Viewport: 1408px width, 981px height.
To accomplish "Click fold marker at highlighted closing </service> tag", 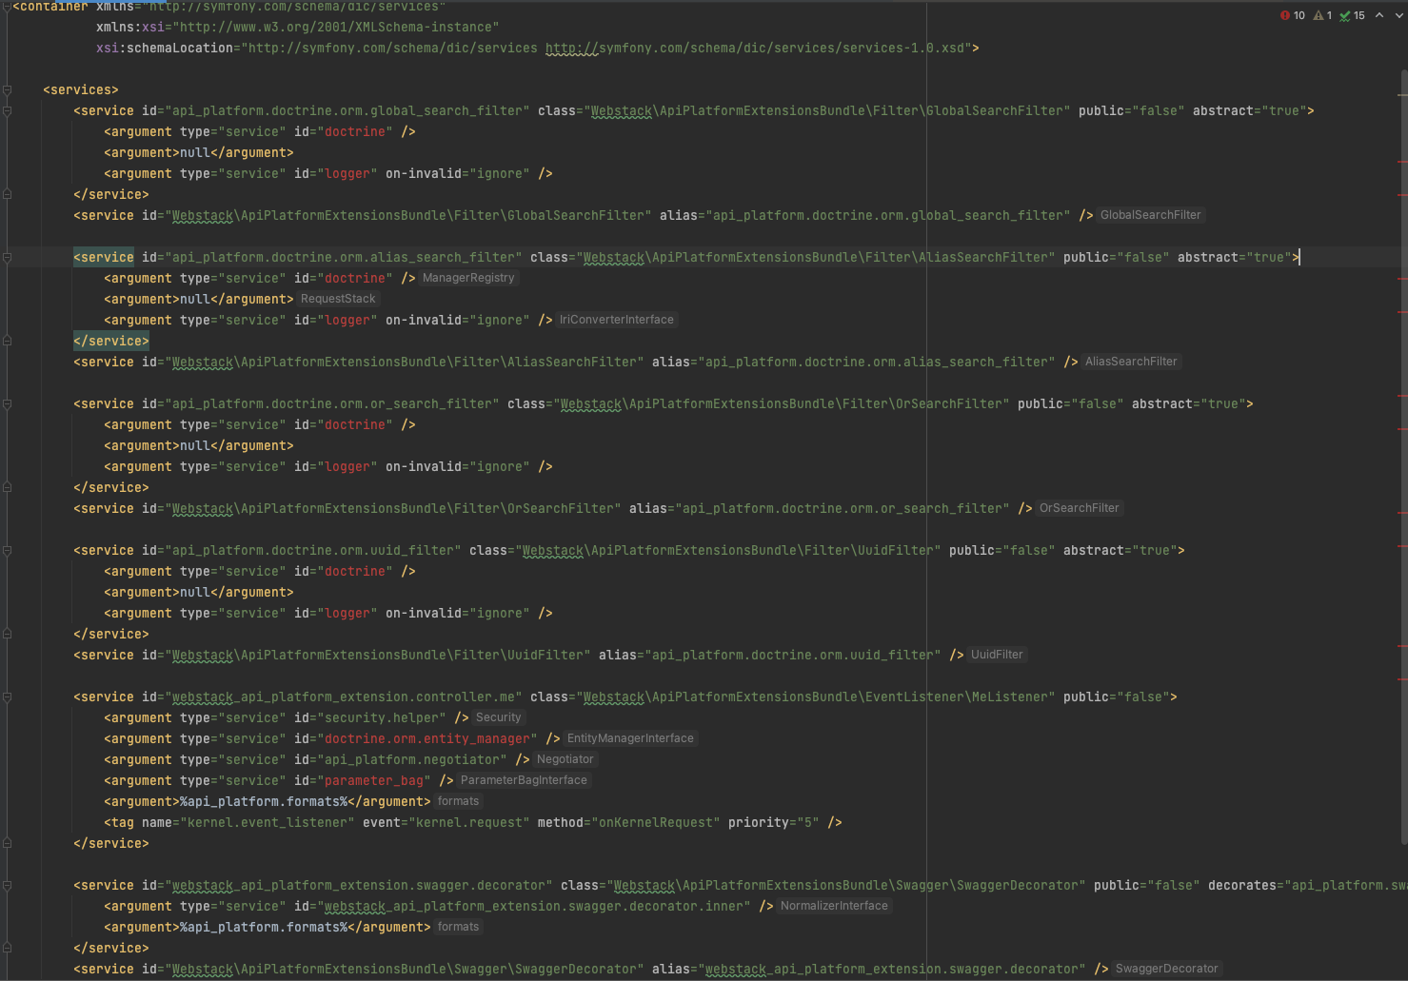I will pyautogui.click(x=7, y=341).
